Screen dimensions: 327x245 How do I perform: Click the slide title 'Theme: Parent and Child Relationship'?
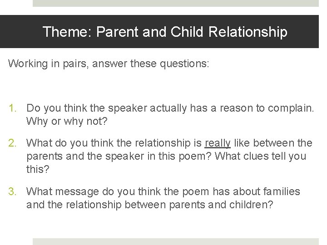(x=164, y=32)
